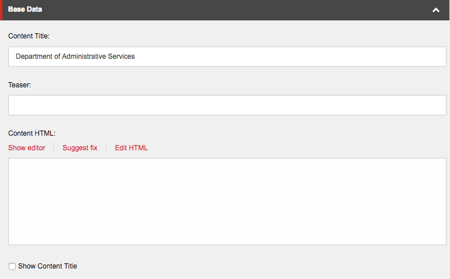This screenshot has height=279, width=450.
Task: Select the Edit HTML link
Action: [131, 148]
